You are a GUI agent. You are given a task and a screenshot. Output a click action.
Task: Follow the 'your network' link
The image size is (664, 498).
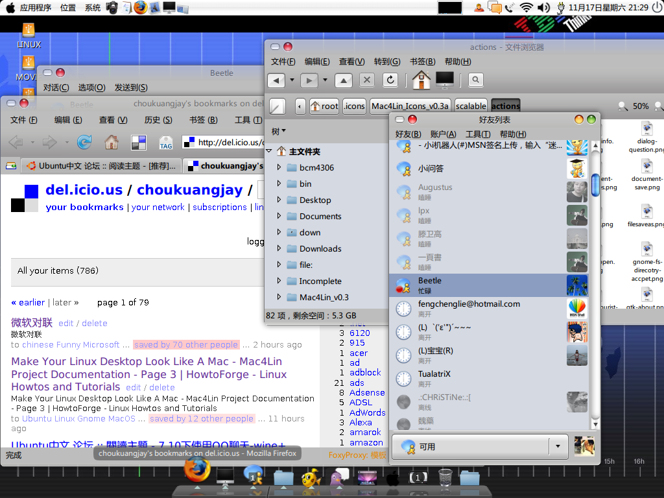[x=158, y=207]
